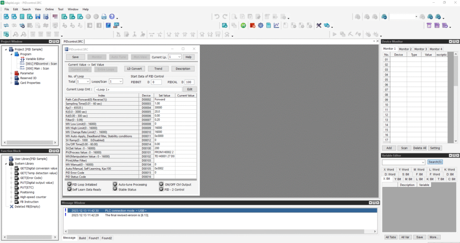Viewport: 460px width, 243px height.
Task: Click the PIDINIT D input field
Action: pos(156,82)
